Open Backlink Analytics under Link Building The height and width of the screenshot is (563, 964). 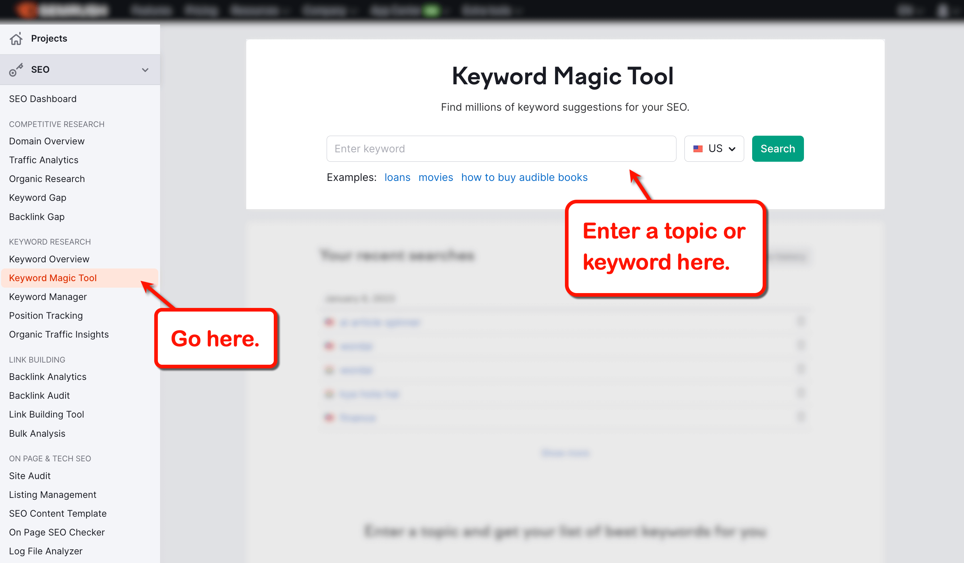(47, 377)
